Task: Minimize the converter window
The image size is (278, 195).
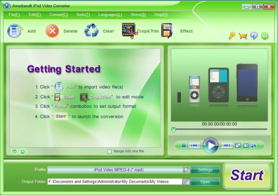Action: (247, 7)
